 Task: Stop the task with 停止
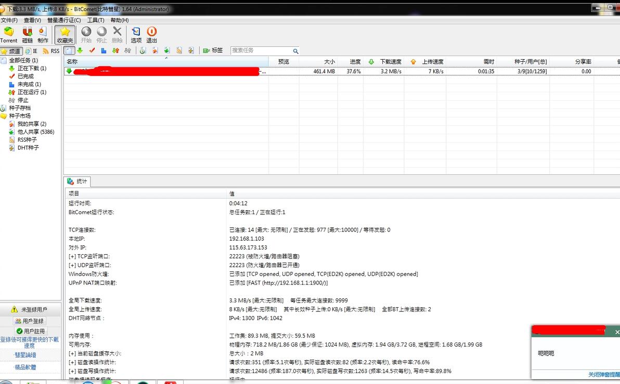101,35
